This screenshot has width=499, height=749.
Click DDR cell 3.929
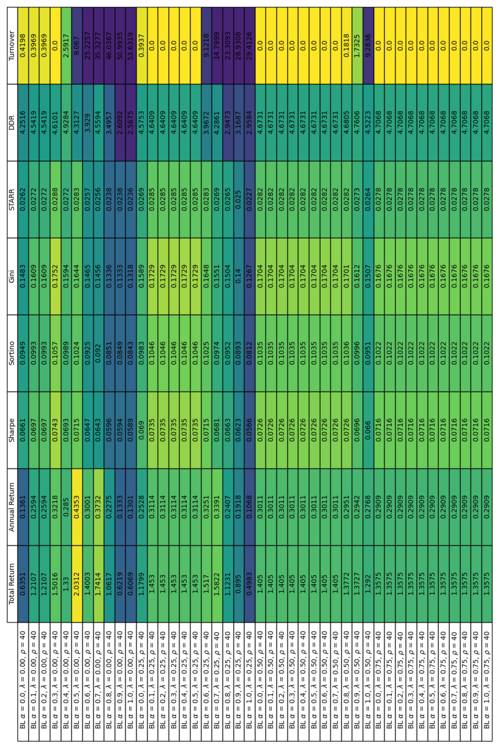pyautogui.click(x=88, y=123)
